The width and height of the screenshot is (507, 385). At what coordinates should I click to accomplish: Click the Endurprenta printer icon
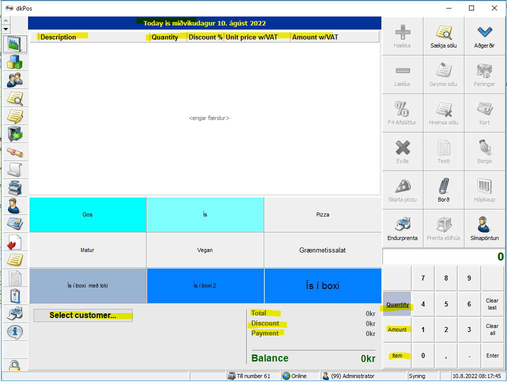(402, 228)
